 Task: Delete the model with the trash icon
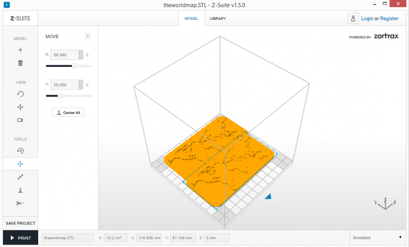20,63
